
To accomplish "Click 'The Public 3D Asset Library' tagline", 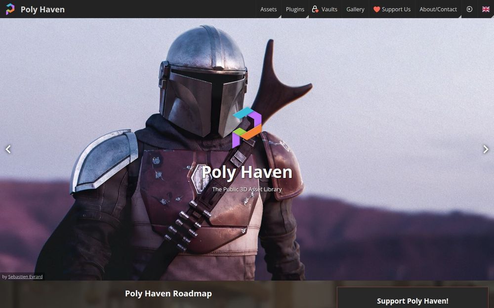I will tap(247, 189).
